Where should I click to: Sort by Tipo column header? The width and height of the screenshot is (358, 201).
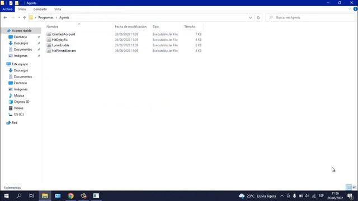click(156, 27)
